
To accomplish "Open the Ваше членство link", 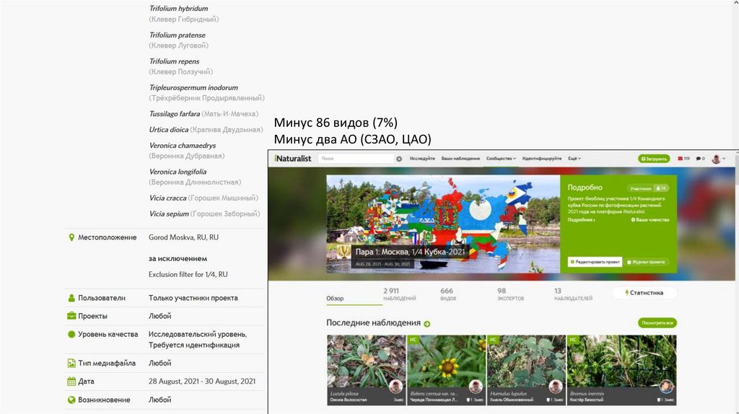I will tap(650, 220).
